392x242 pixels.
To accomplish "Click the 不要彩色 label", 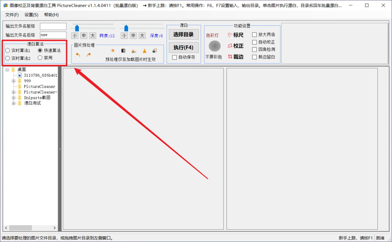I will tap(213, 57).
